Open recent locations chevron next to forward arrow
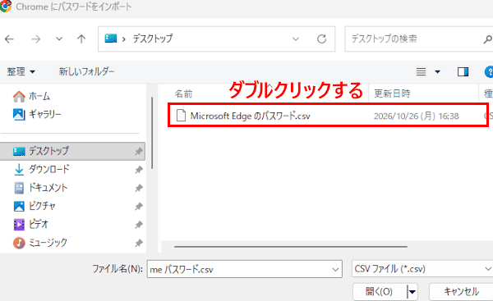This screenshot has height=301, width=493. (x=59, y=39)
